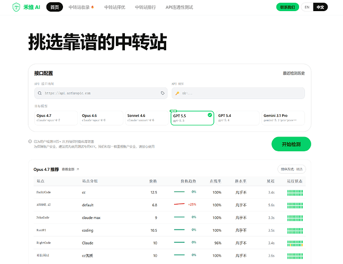Click the red trend line in the ANYONE.AI row
This screenshot has width=343, height=264.
179,204
